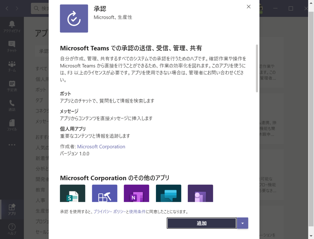Minimize the Teams window
Screen dimensions: 314x239
(276, 8)
